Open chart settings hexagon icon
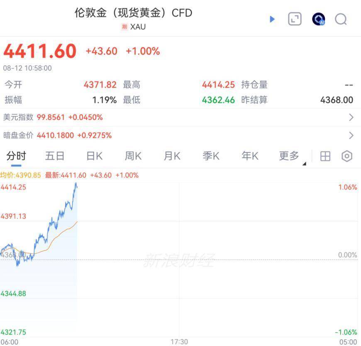Image resolution: width=361 pixels, height=346 pixels. tap(347, 156)
